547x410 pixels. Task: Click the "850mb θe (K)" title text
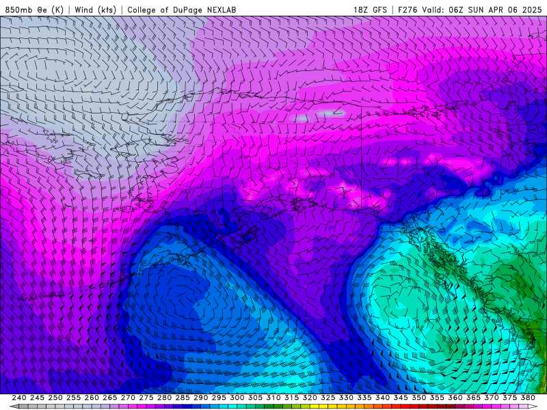34,10
